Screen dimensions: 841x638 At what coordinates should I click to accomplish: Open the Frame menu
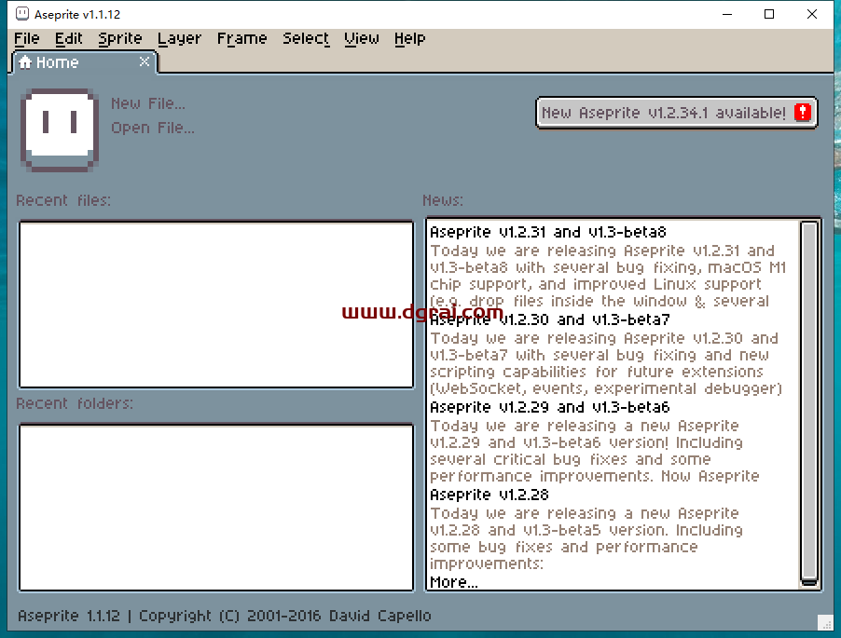pyautogui.click(x=241, y=38)
